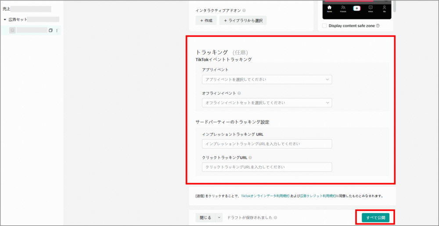
Task: Click the Me profile icon in the preview
Action: (x=384, y=8)
